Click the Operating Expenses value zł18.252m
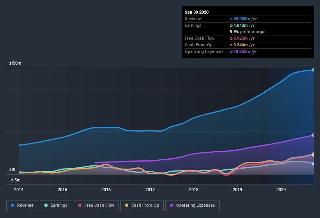Viewport: 320px width, 218px height. [x=243, y=51]
